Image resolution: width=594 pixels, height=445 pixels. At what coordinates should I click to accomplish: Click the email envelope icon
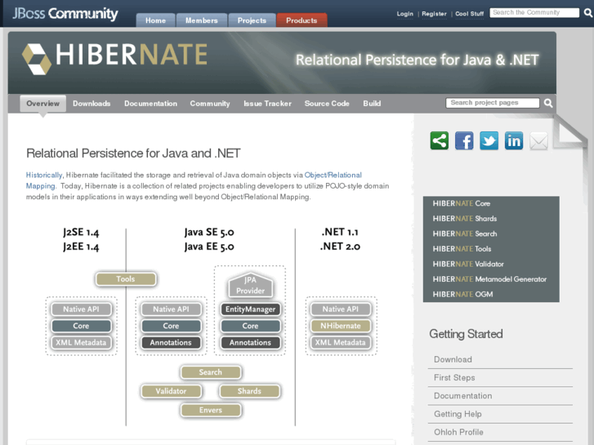538,141
